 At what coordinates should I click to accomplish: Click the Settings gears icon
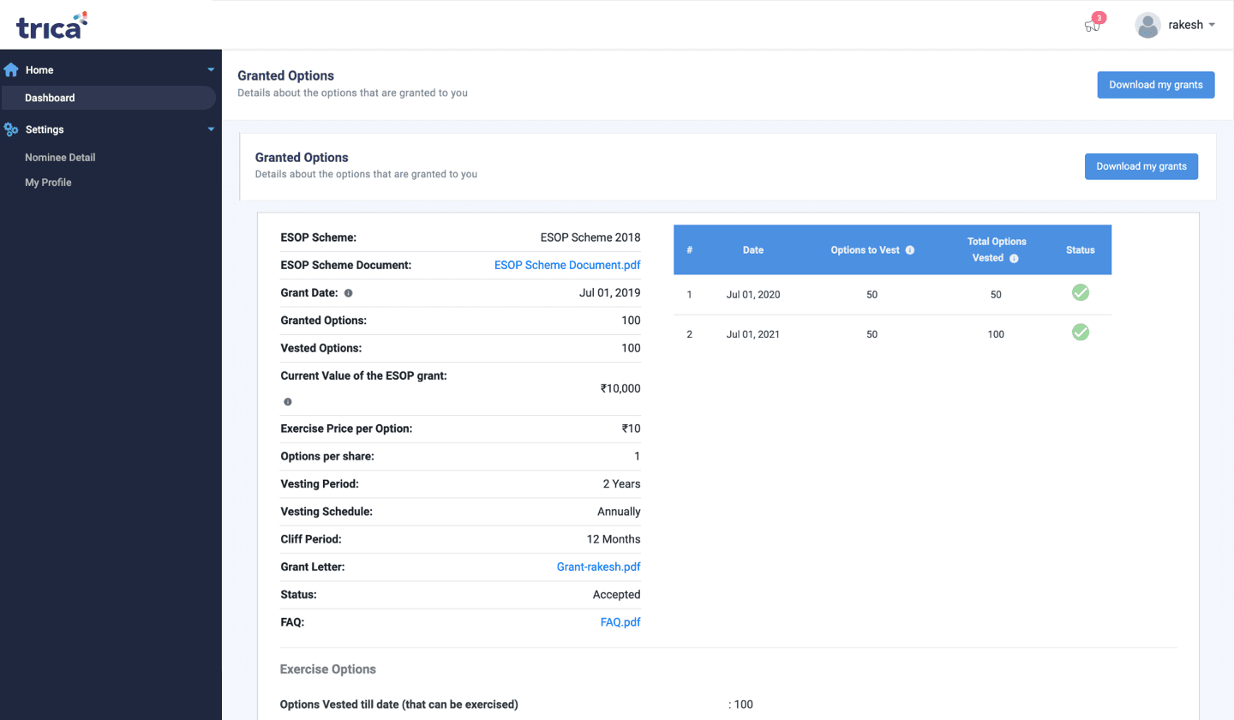point(11,130)
